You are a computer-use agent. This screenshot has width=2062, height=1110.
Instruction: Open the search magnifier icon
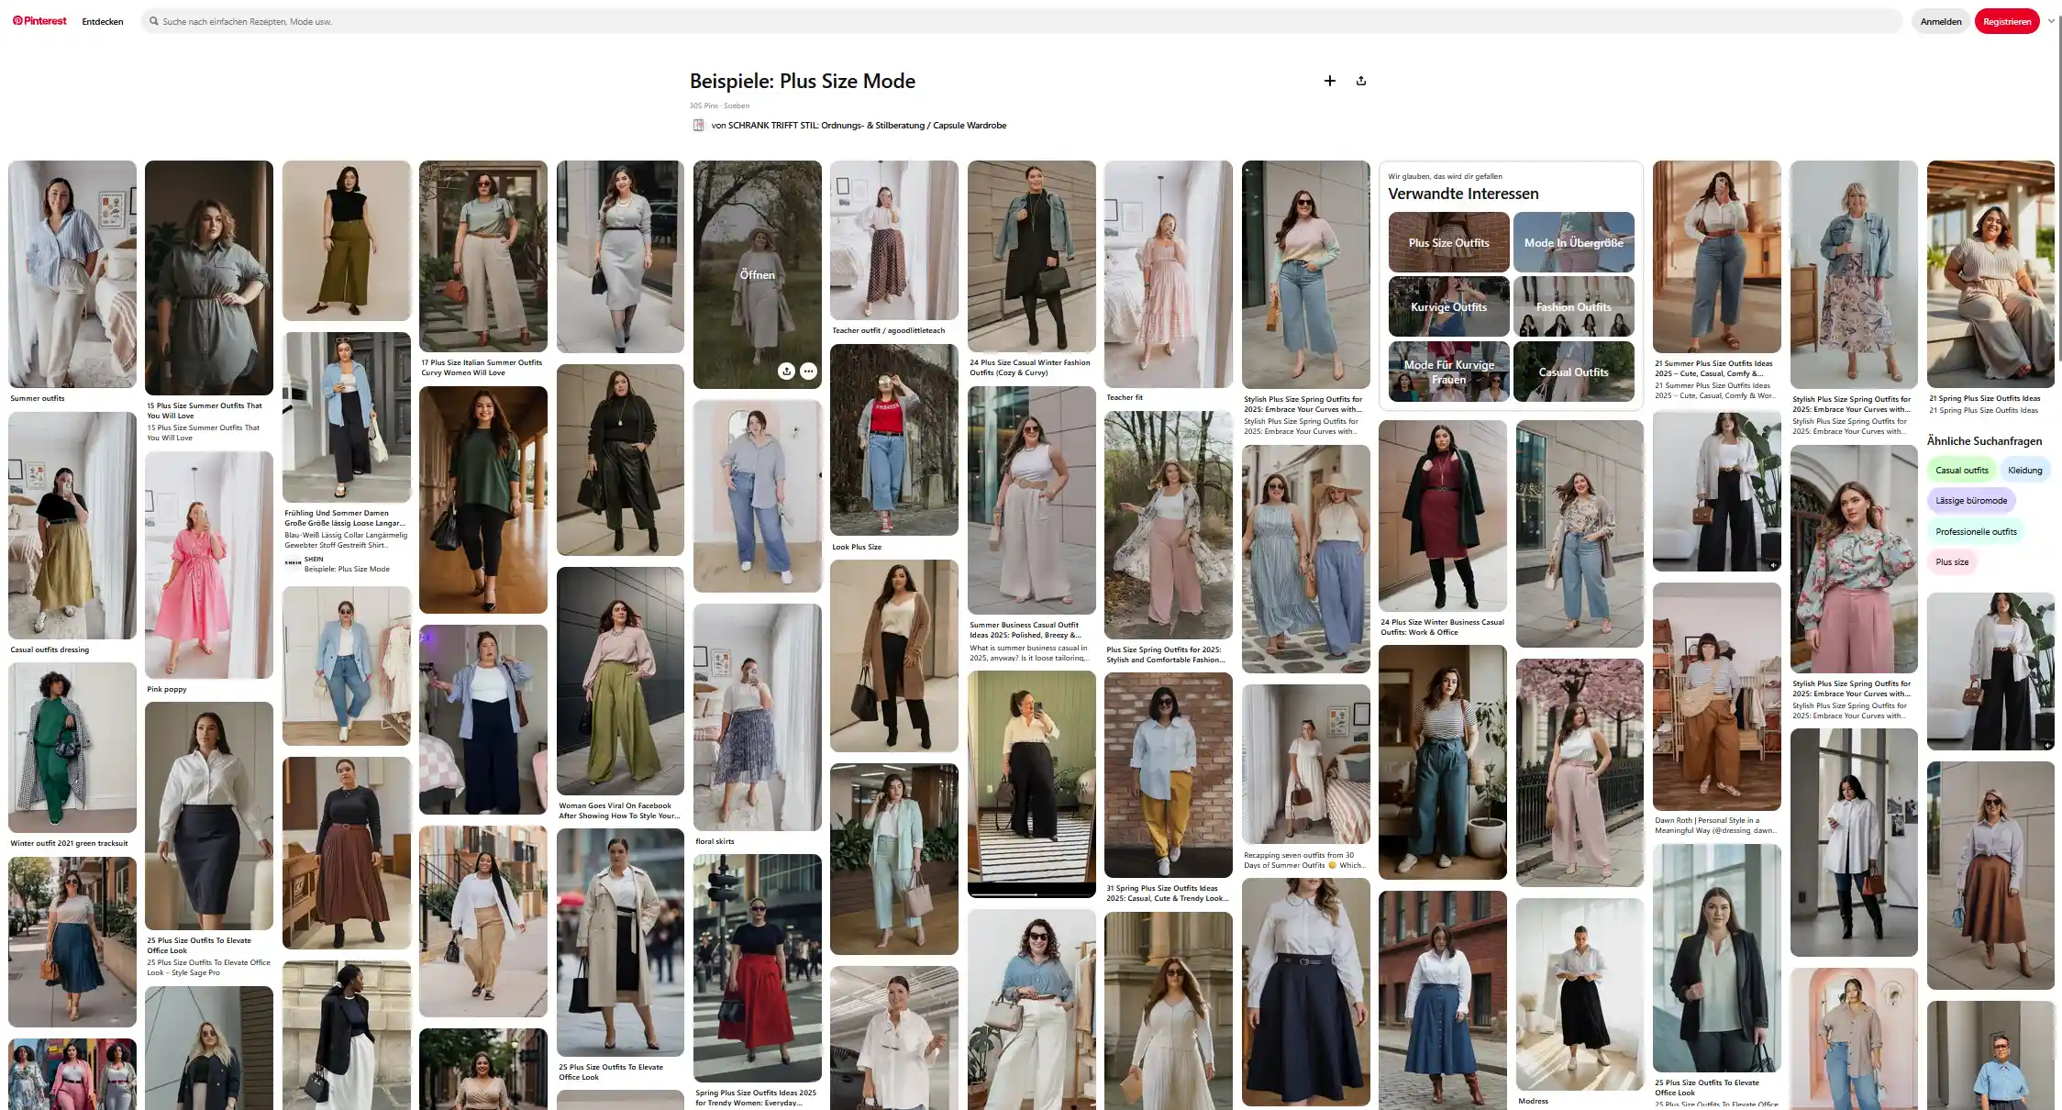tap(153, 20)
